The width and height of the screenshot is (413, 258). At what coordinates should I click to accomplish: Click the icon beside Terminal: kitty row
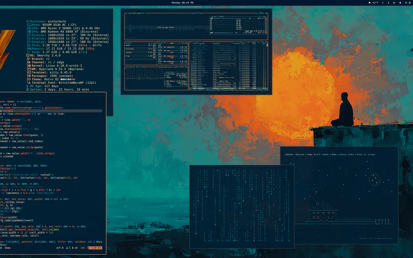pos(29,73)
